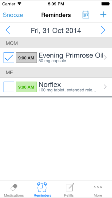This screenshot has height=198, width=112.
Task: Tap the More three-dots icon
Action: (98, 187)
